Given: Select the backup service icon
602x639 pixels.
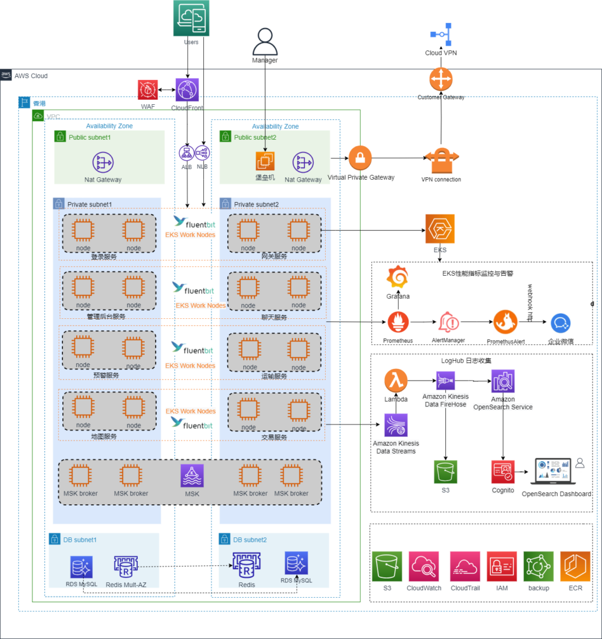Looking at the screenshot, I should 538,567.
